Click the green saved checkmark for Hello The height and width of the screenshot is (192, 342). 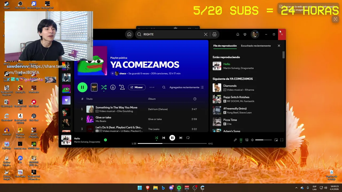(x=105, y=140)
